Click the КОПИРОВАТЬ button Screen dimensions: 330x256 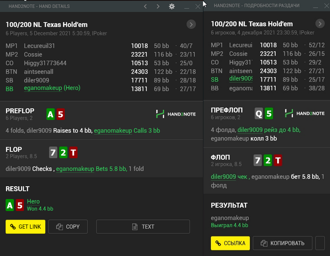point(282,243)
